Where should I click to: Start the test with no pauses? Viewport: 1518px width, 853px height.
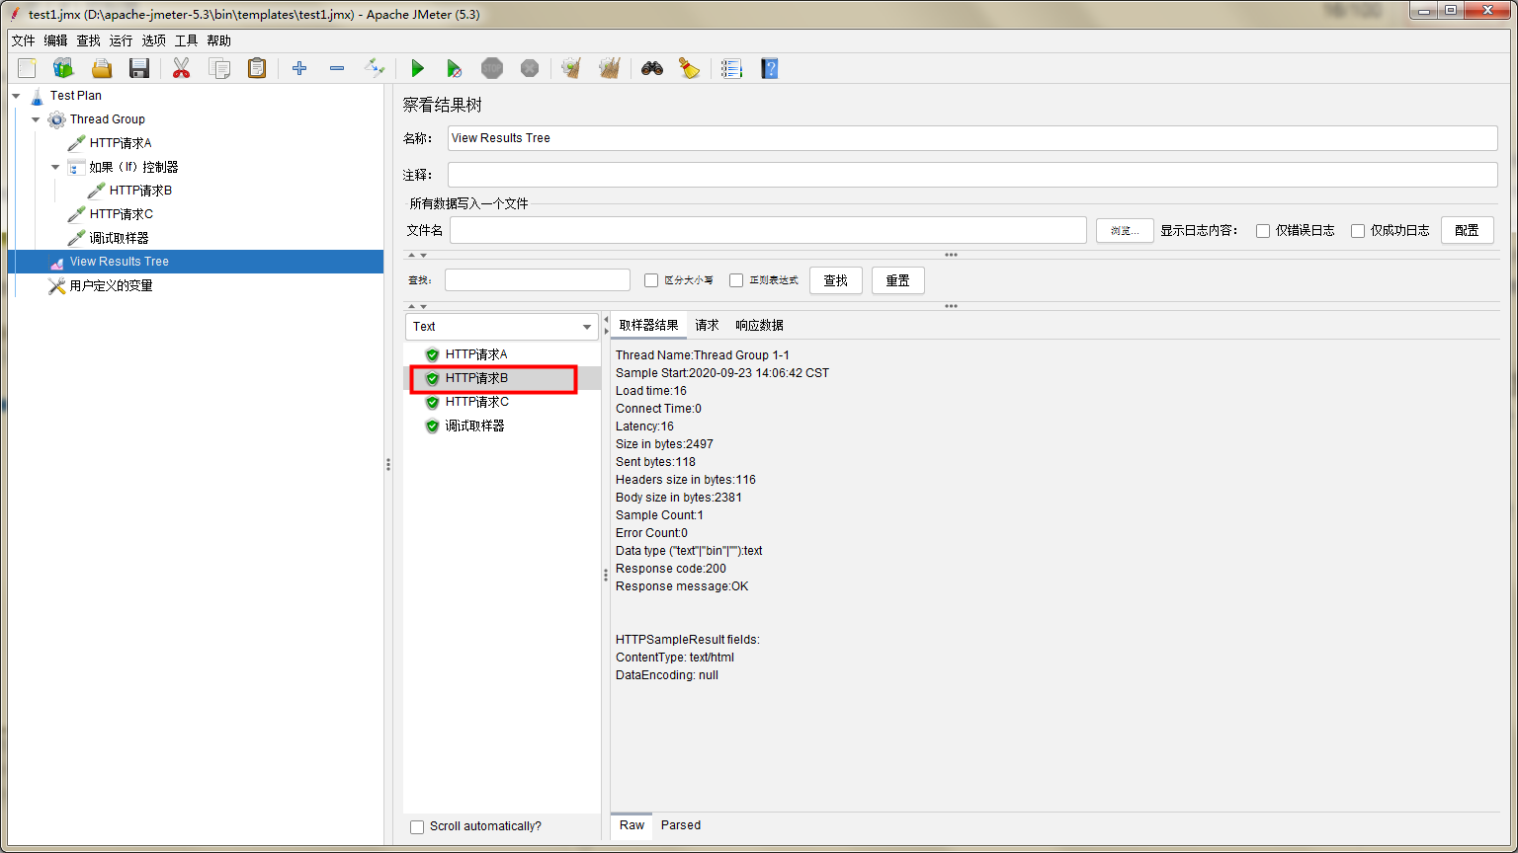coord(454,68)
